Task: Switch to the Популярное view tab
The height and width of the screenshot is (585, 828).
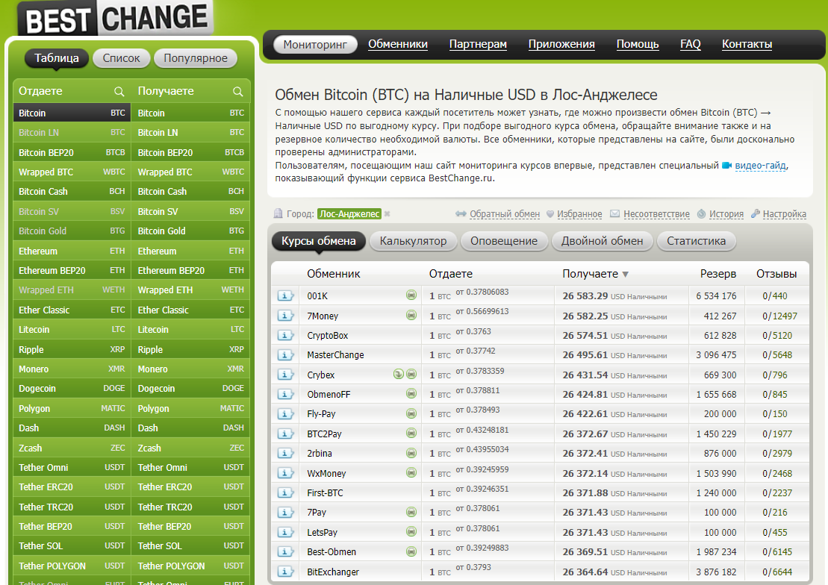Action: point(196,58)
